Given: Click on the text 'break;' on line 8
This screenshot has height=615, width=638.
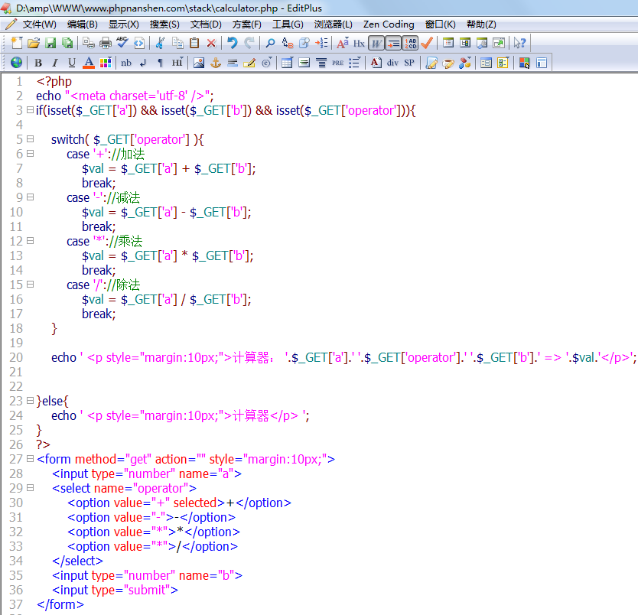Looking at the screenshot, I should pos(99,183).
